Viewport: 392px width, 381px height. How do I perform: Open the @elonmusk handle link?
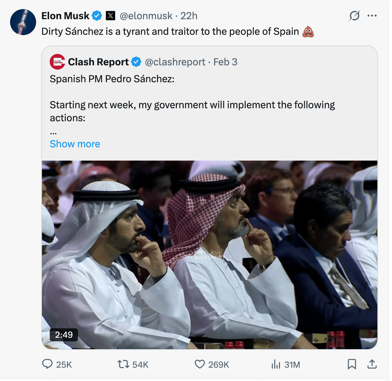pyautogui.click(x=146, y=16)
